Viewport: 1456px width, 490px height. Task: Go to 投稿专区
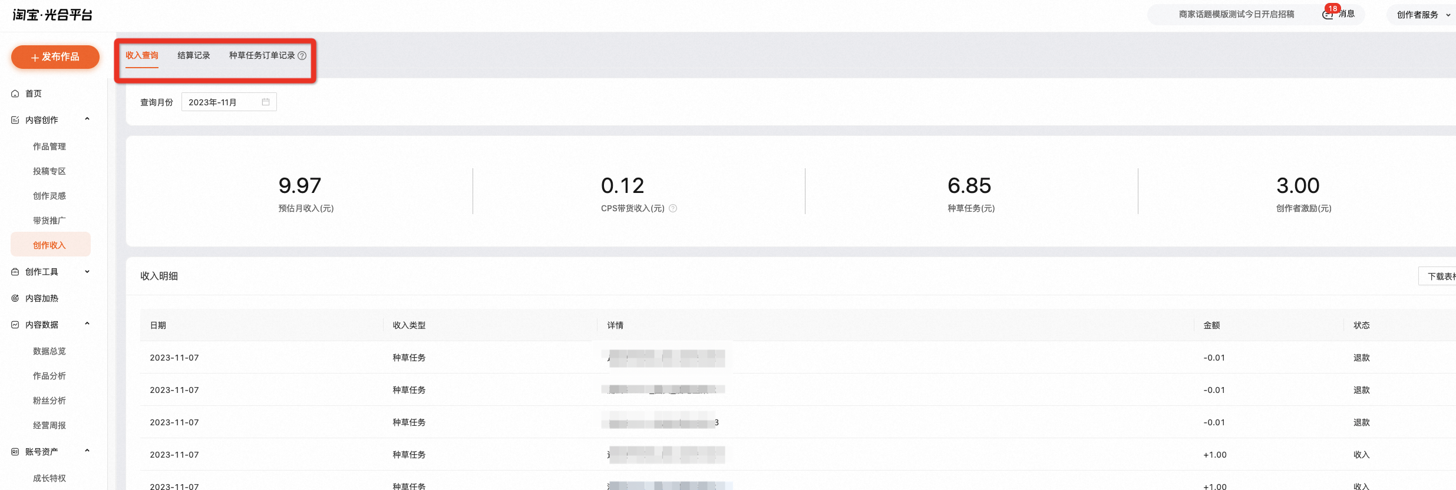click(49, 171)
